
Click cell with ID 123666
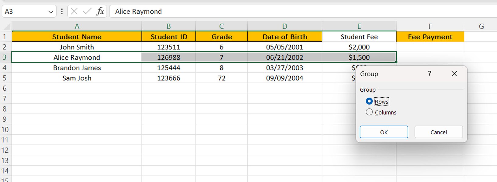coord(169,78)
